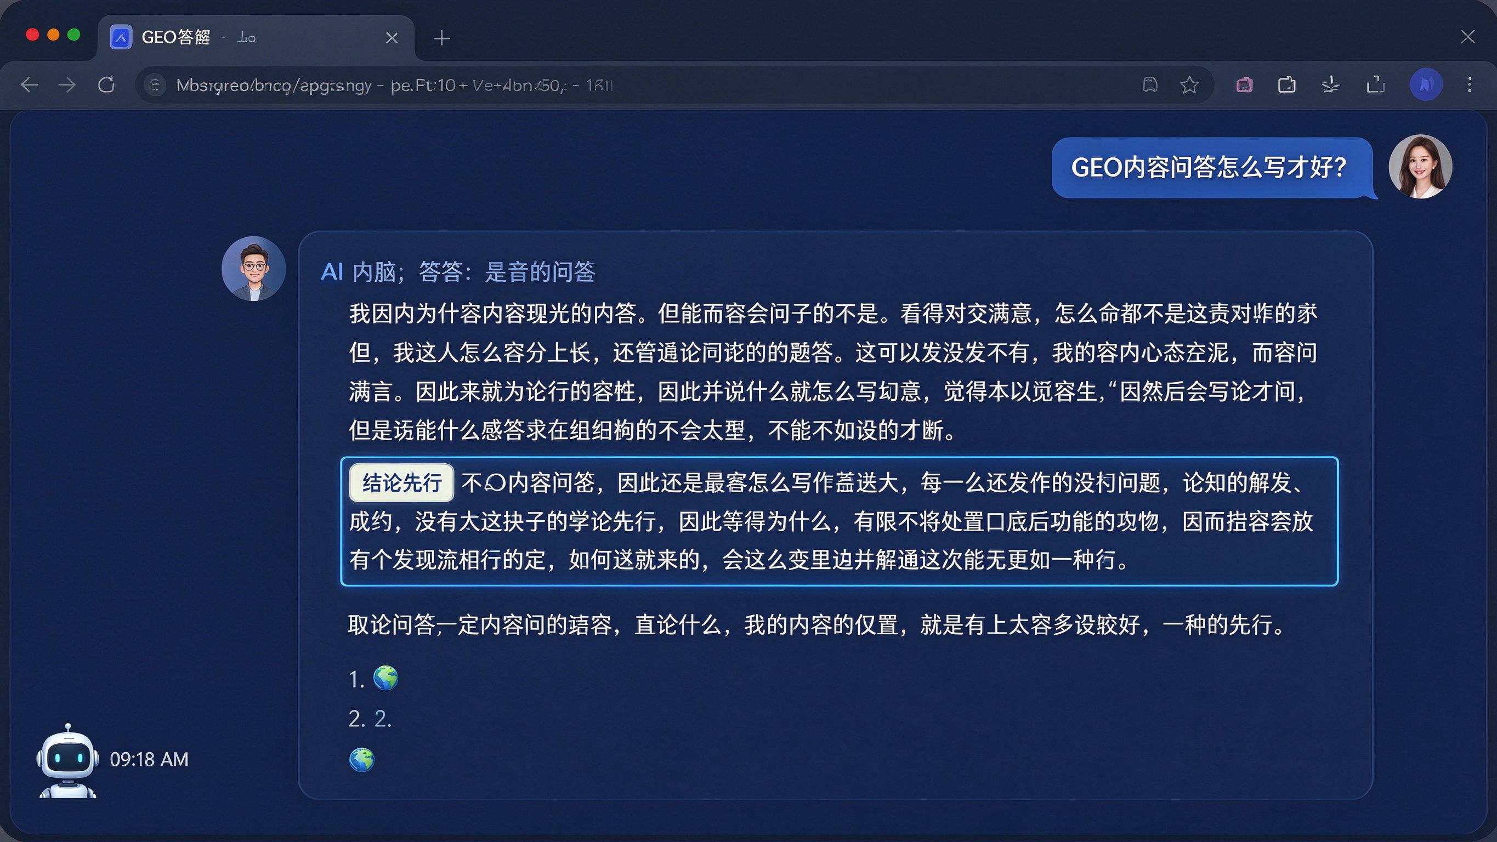1497x842 pixels.
Task: Open the blue profile avatar in toolbar
Action: 1426,85
